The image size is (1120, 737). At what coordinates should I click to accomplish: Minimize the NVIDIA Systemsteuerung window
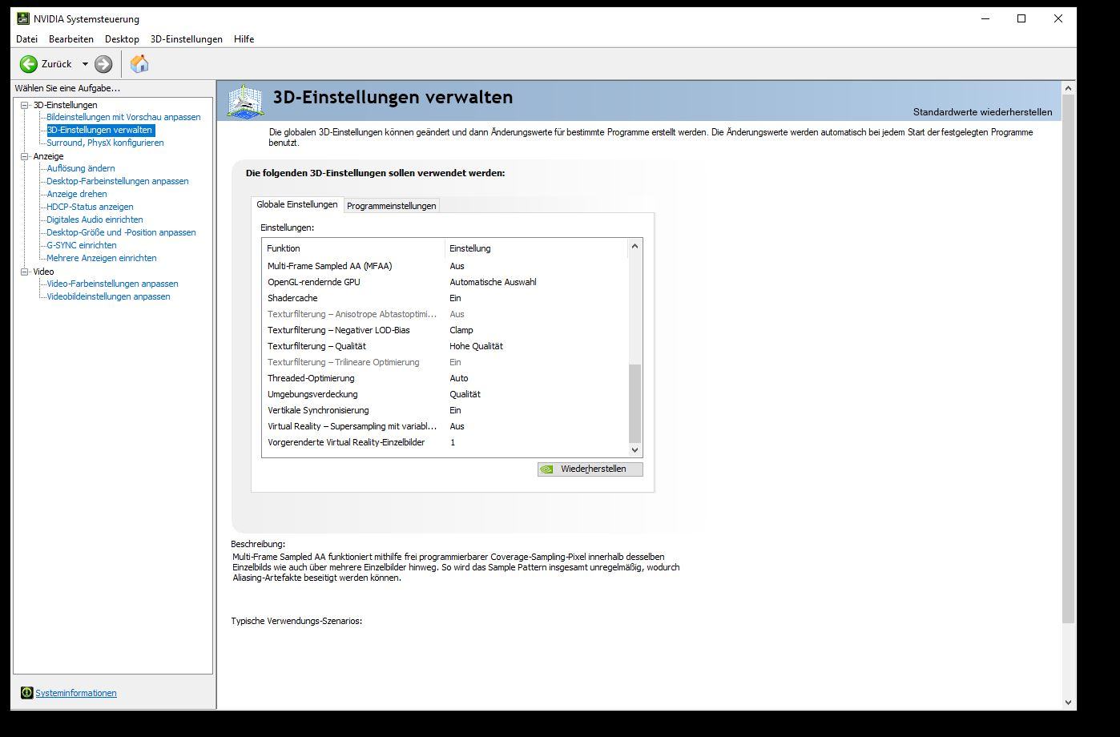pyautogui.click(x=985, y=18)
